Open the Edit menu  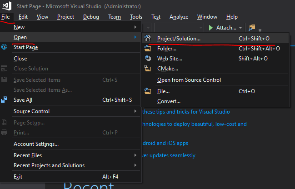tap(23, 17)
